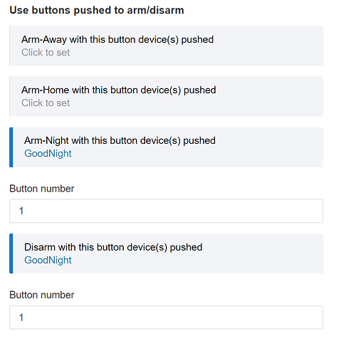Screen dimensions: 341x356
Task: Click the Arm-Away with this button device(s) title
Action: pos(117,40)
